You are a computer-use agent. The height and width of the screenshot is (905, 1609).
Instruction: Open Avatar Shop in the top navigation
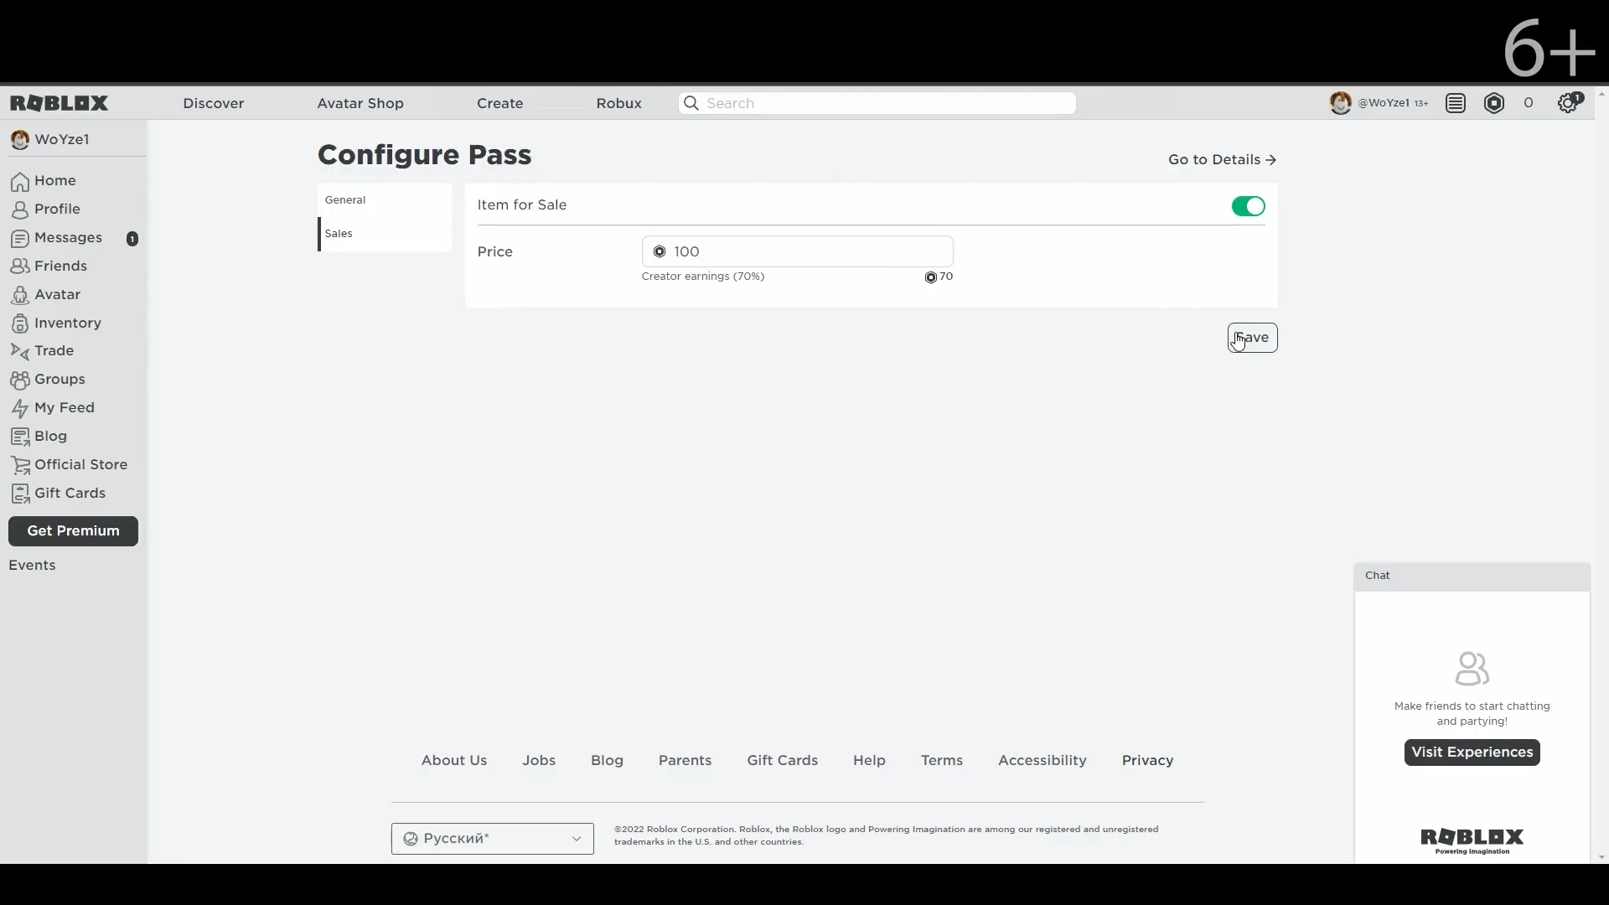(360, 103)
